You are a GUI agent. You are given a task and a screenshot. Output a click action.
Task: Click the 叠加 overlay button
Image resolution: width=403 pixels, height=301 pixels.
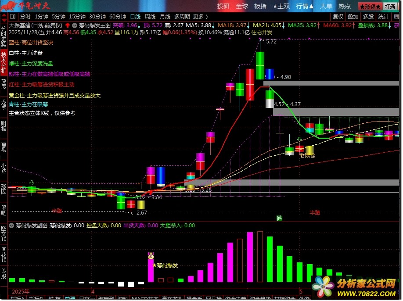(353, 17)
